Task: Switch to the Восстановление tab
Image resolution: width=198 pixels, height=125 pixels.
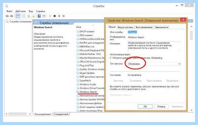Action: point(144,27)
